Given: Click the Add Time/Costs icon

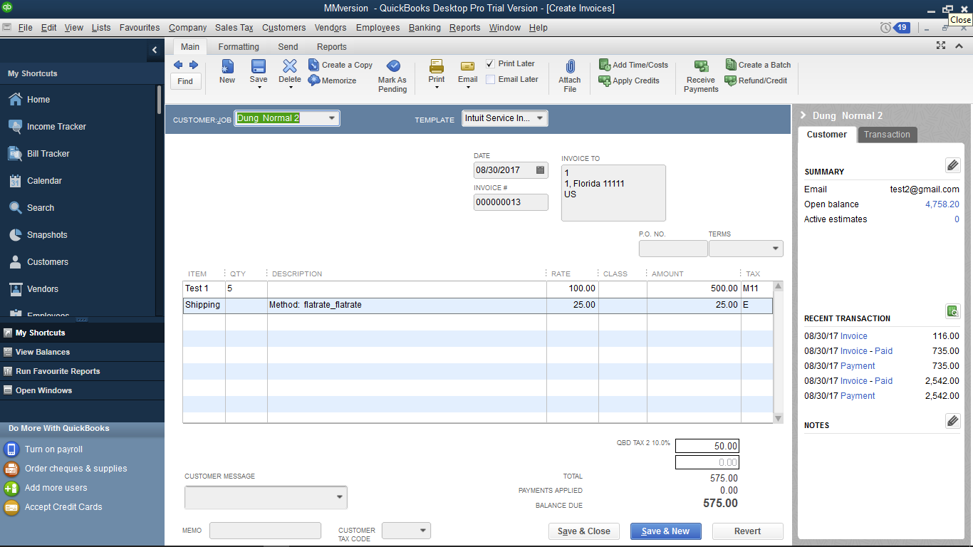Looking at the screenshot, I should 605,65.
